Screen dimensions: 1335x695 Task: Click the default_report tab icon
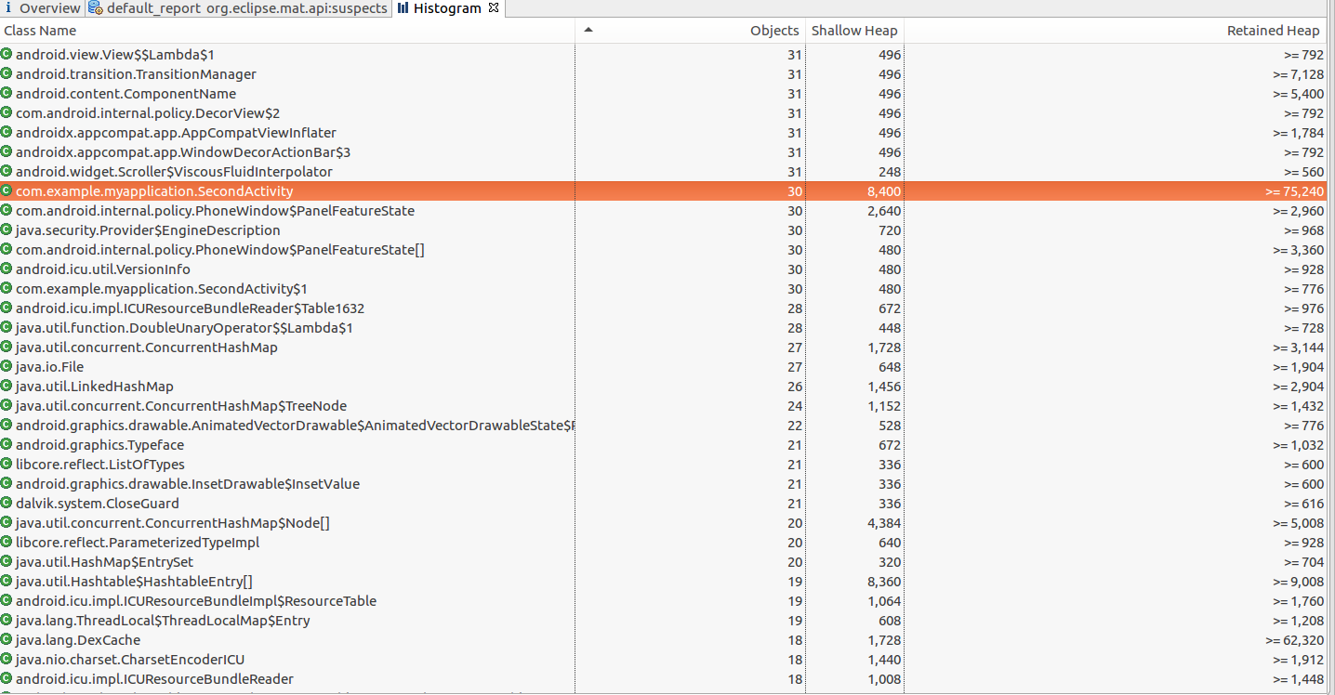[x=96, y=8]
